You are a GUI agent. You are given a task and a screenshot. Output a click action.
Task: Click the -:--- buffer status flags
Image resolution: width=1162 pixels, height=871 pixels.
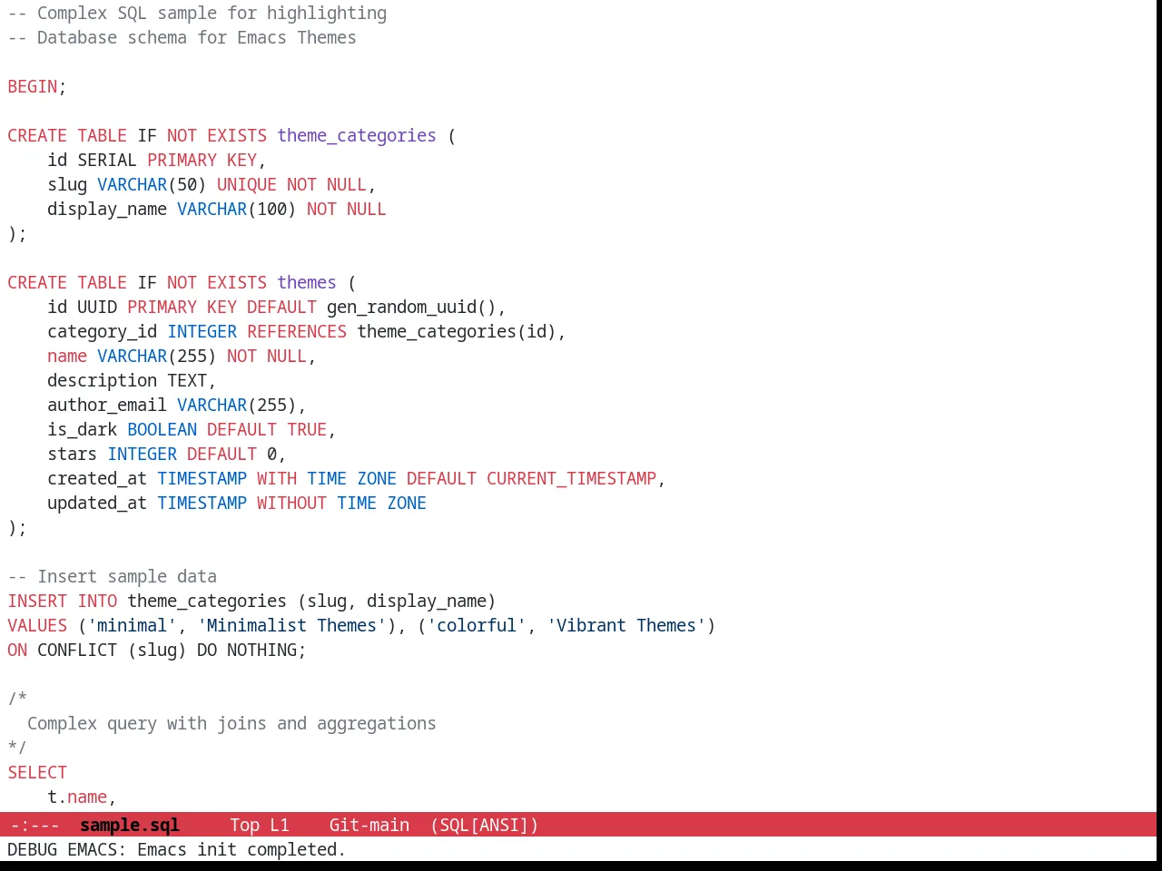pyautogui.click(x=35, y=825)
